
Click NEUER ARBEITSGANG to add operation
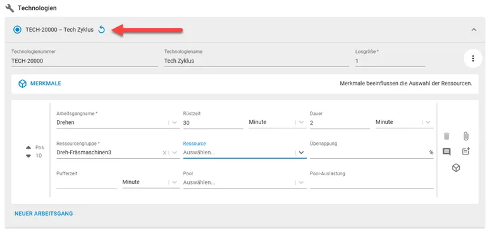click(x=44, y=214)
